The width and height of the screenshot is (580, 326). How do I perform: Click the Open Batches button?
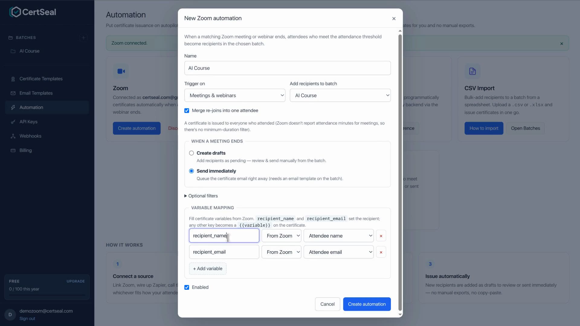[x=525, y=128]
